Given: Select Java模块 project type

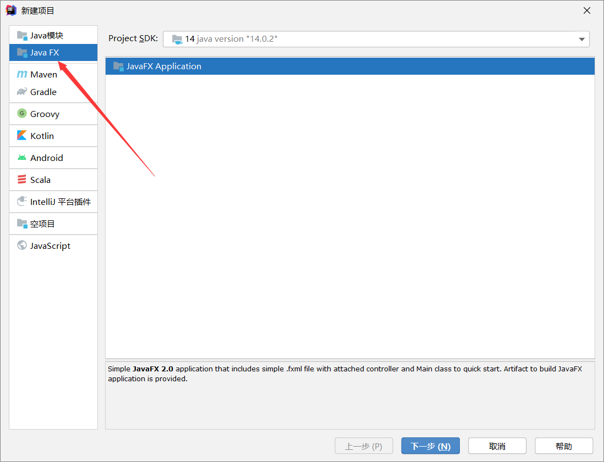Looking at the screenshot, I should 53,35.
